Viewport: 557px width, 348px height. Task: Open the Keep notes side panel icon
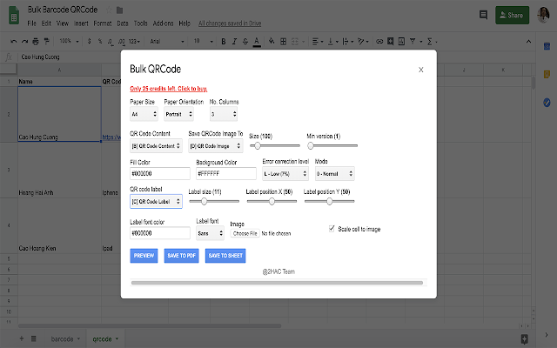[x=547, y=74]
